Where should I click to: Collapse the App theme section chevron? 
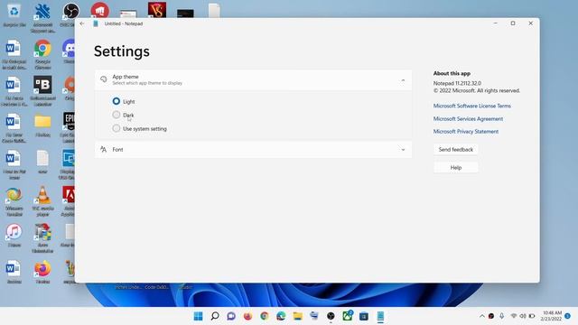click(x=403, y=80)
